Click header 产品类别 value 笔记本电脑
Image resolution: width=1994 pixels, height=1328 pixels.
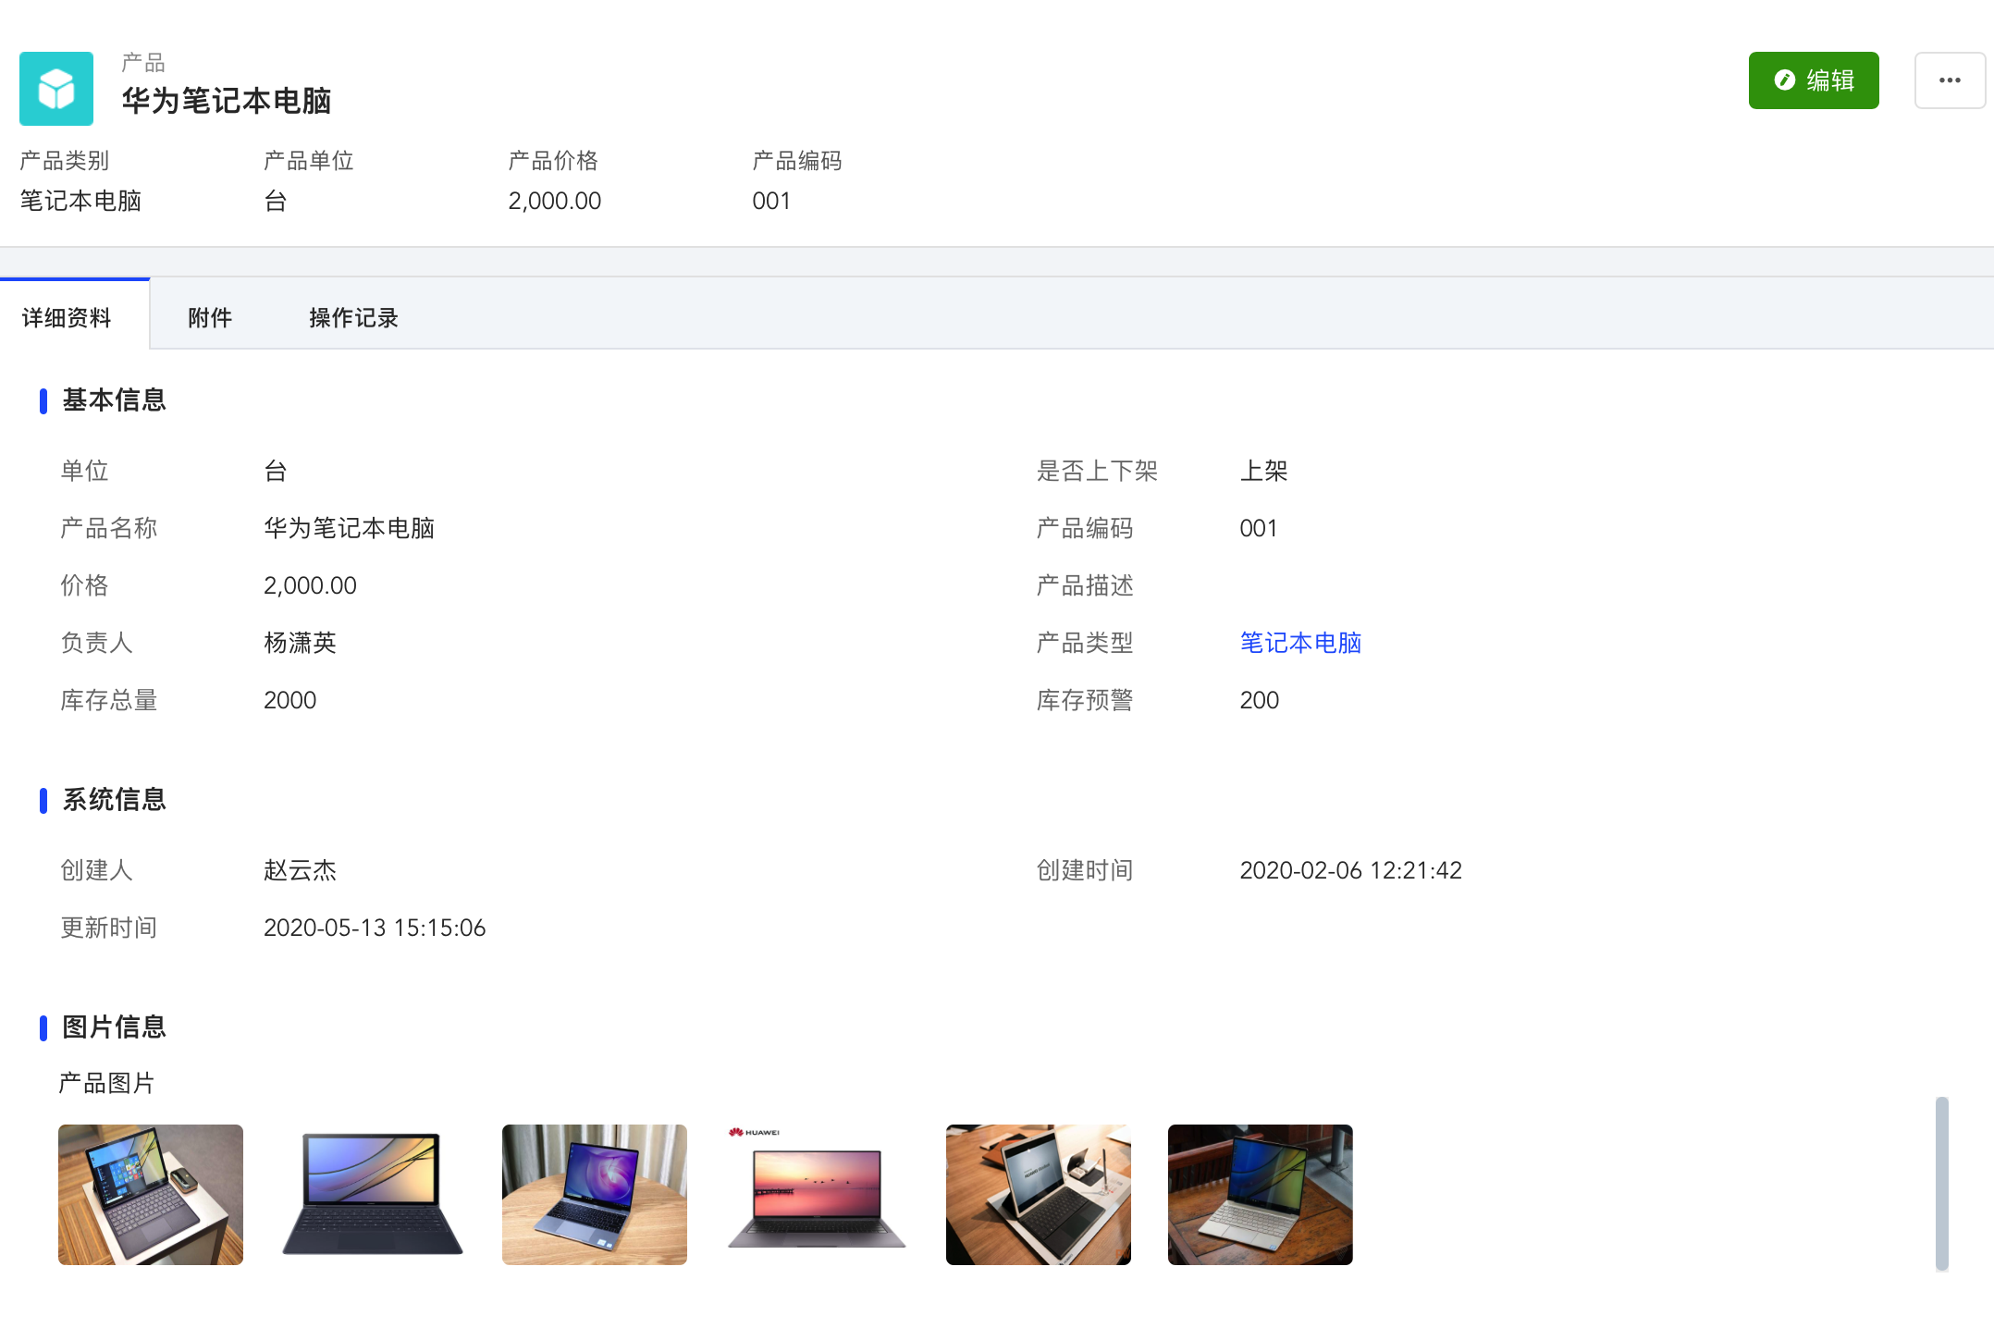tap(80, 201)
